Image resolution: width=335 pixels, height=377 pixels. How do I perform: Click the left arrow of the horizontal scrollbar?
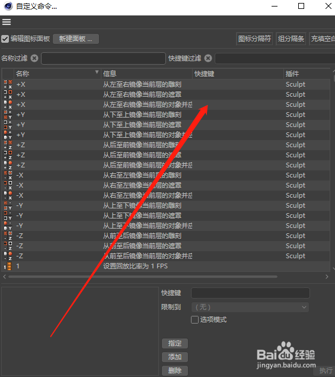(5, 277)
